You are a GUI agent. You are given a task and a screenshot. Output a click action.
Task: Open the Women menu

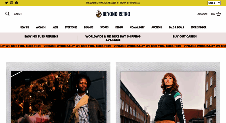click(x=40, y=27)
